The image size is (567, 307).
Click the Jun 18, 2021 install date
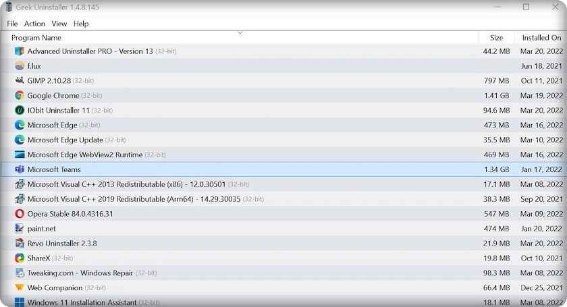coord(541,66)
